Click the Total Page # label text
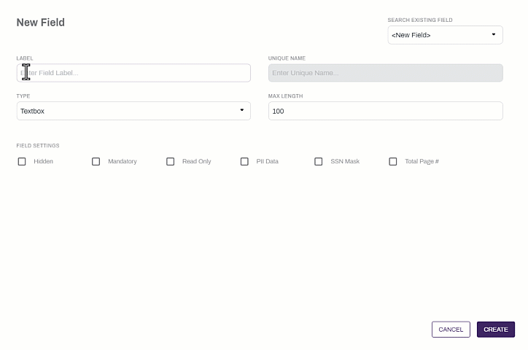The image size is (528, 350). click(x=422, y=162)
